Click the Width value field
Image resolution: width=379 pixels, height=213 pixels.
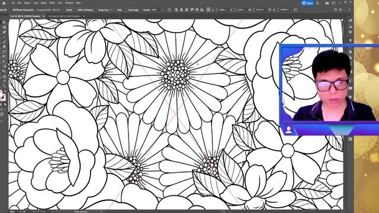point(260,10)
